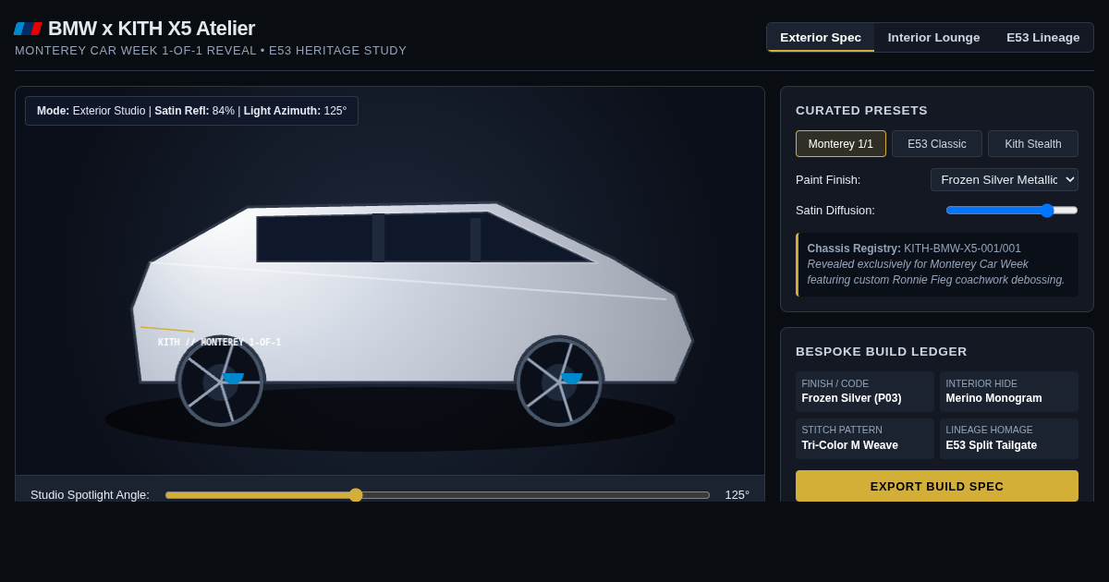Select the Monterey 1/1 preset
The image size is (1109, 582).
click(x=841, y=144)
